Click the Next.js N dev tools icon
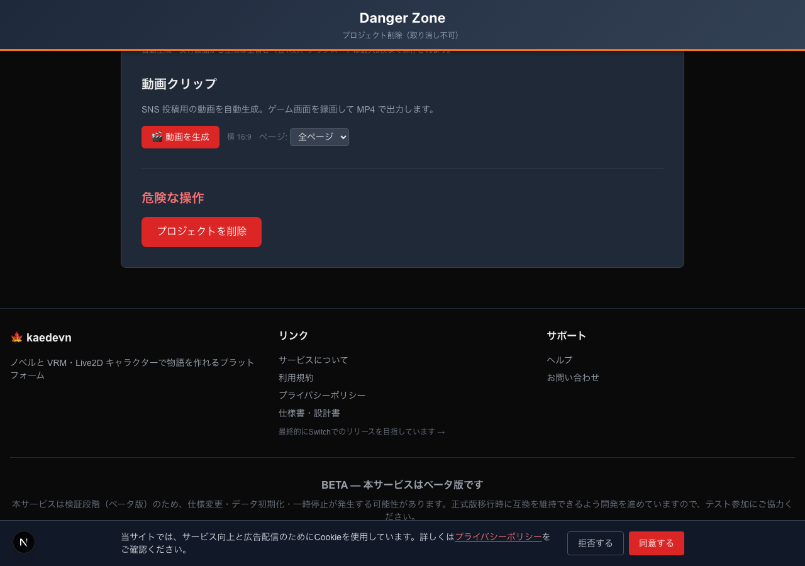 pos(24,542)
